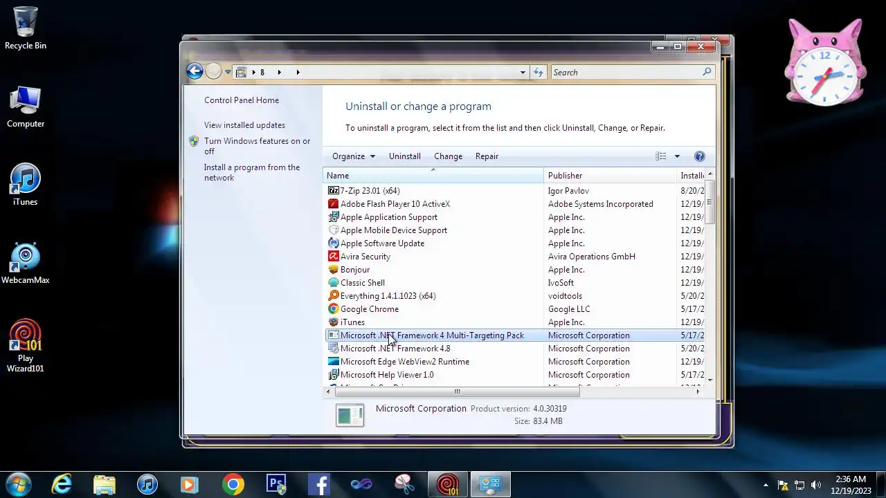
Task: Click the Uninstall toolbar button
Action: coord(405,156)
